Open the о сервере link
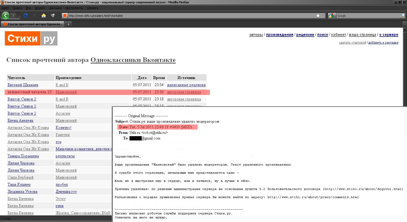 (389, 35)
